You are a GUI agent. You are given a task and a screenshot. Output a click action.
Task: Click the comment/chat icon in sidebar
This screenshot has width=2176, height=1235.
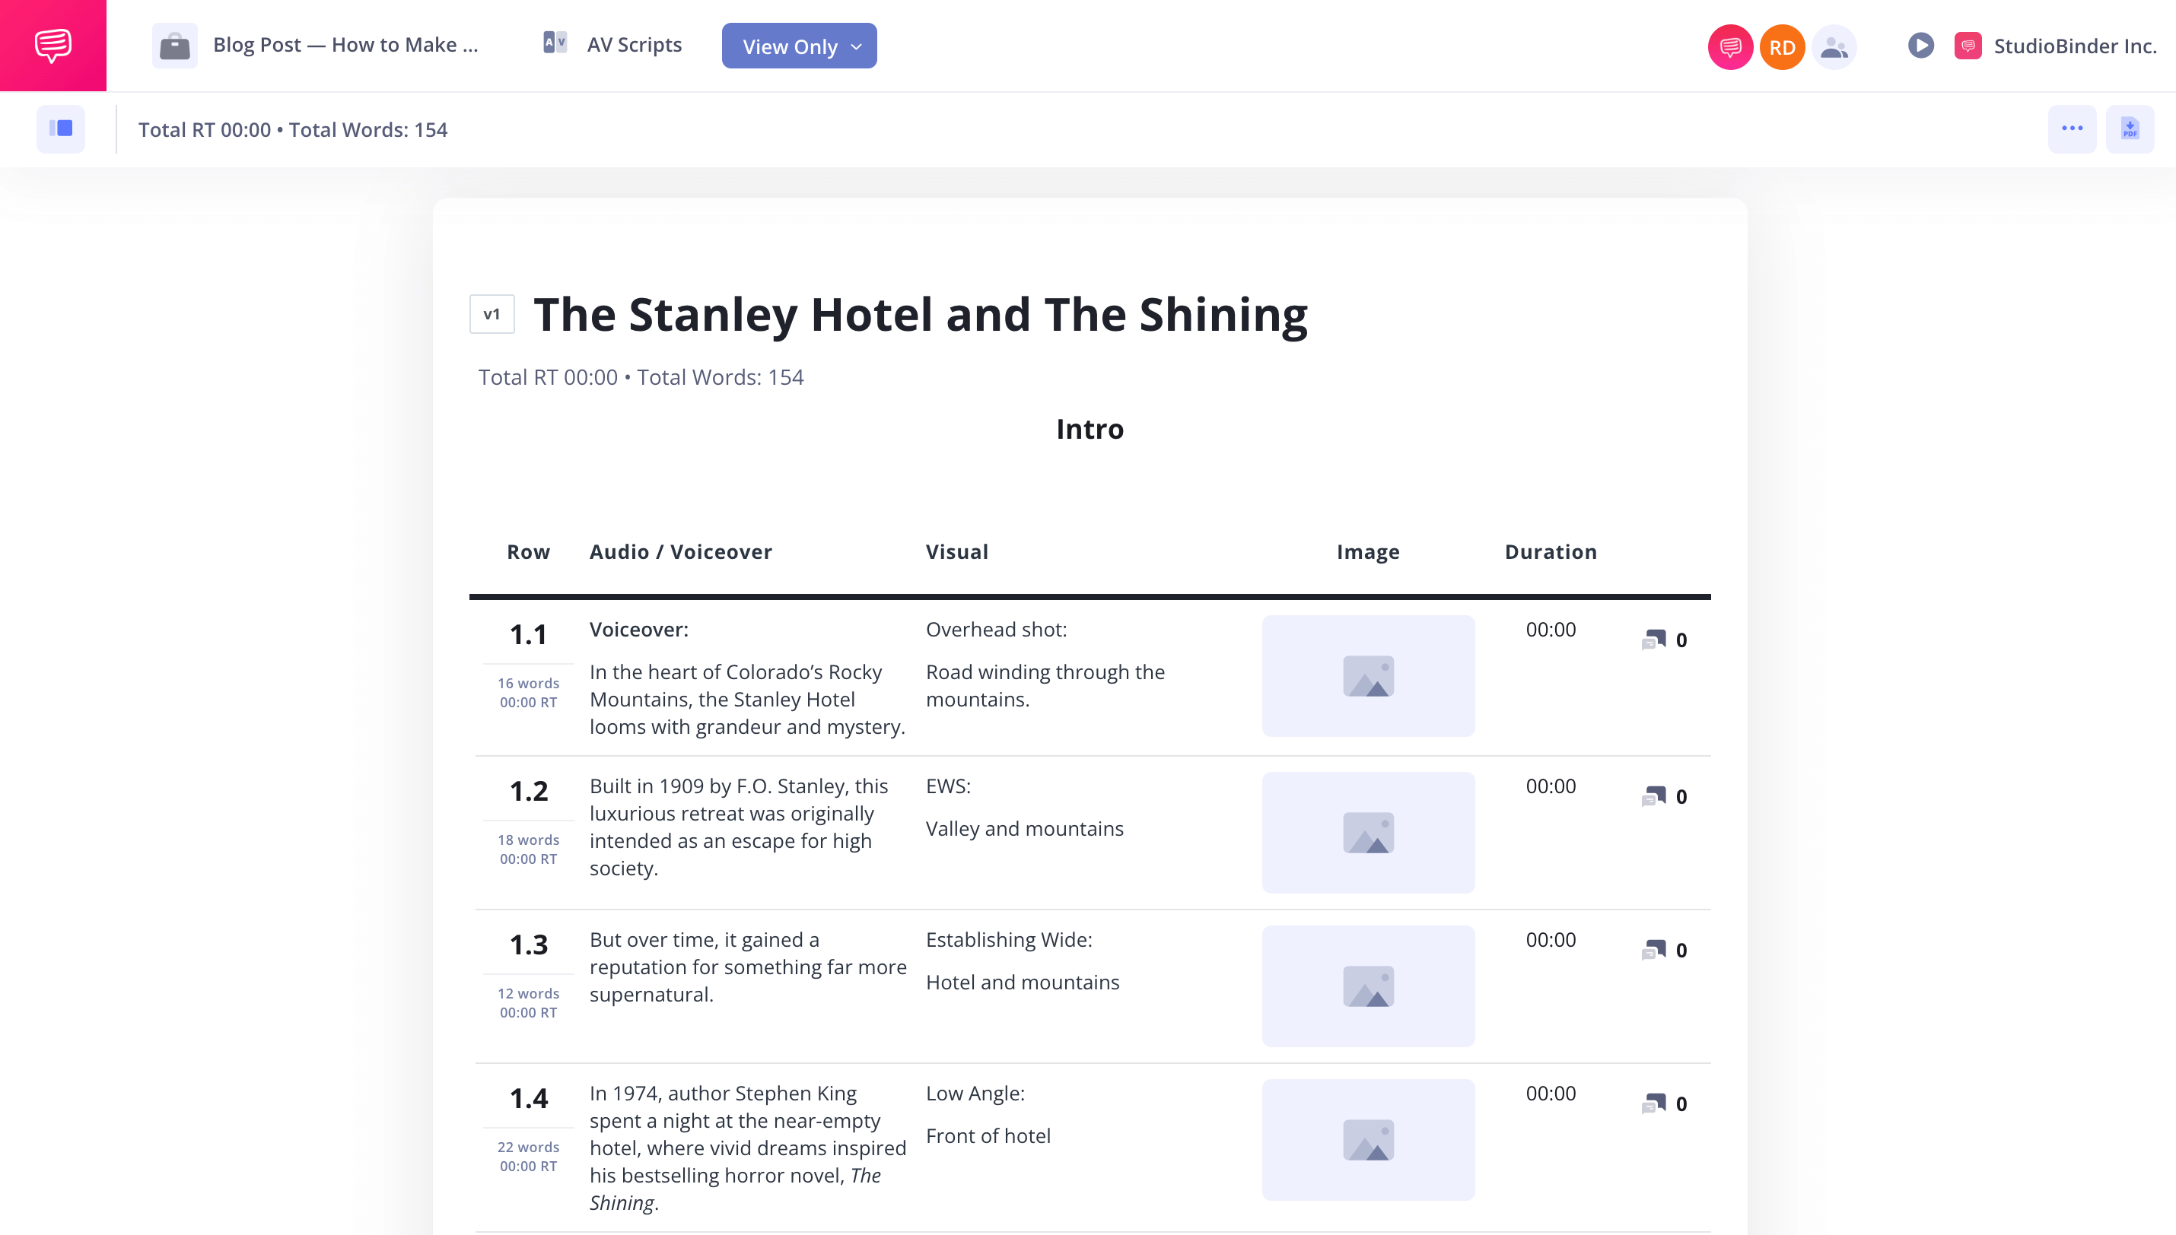[x=52, y=45]
